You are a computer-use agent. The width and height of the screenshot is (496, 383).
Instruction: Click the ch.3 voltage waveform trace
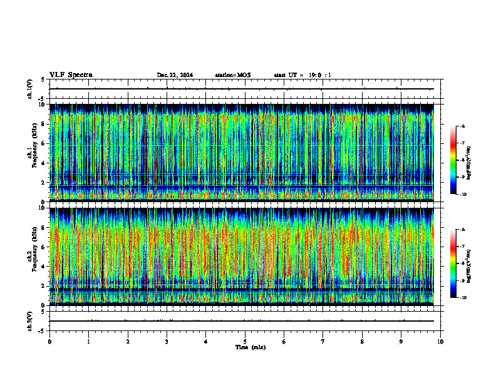(x=242, y=321)
